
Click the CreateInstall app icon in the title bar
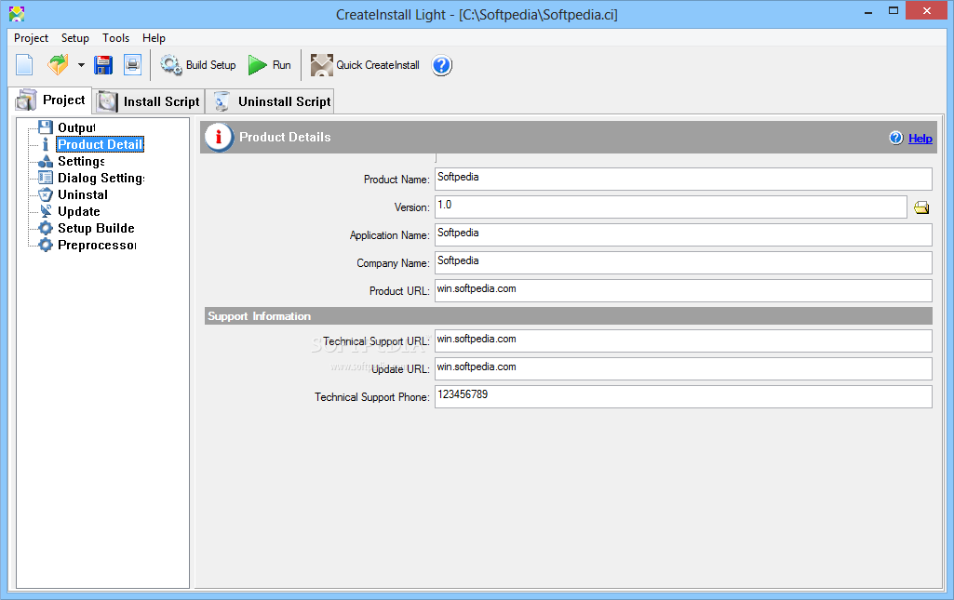pos(17,13)
